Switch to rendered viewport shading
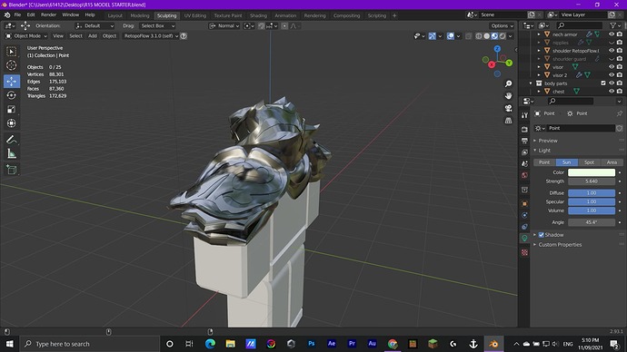 (x=503, y=36)
